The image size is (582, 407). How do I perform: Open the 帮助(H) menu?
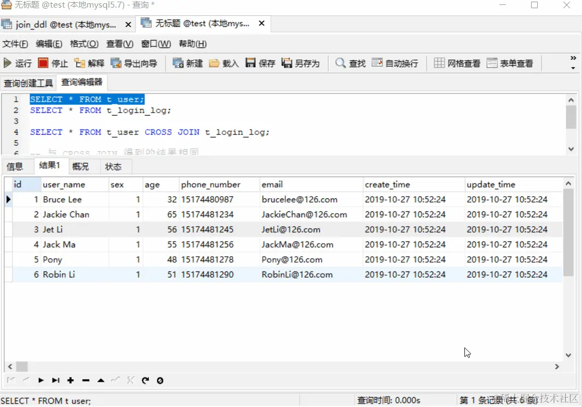coord(193,44)
